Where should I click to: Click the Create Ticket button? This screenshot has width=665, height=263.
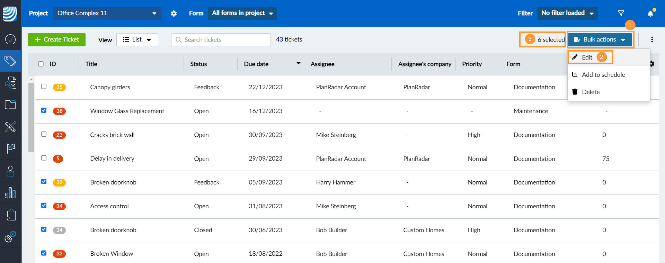(x=57, y=40)
